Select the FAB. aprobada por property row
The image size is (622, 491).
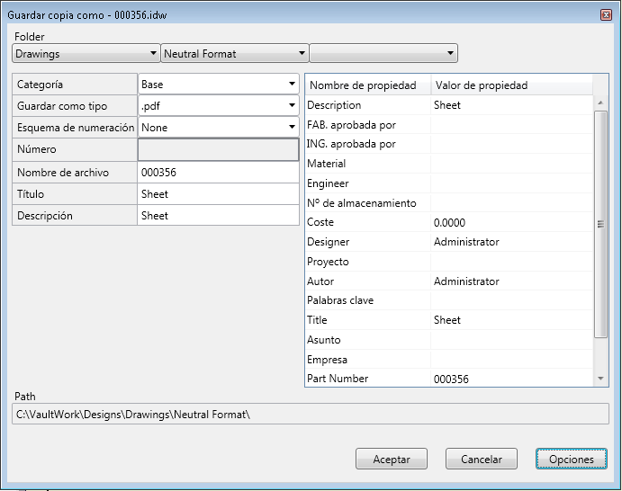coord(449,125)
